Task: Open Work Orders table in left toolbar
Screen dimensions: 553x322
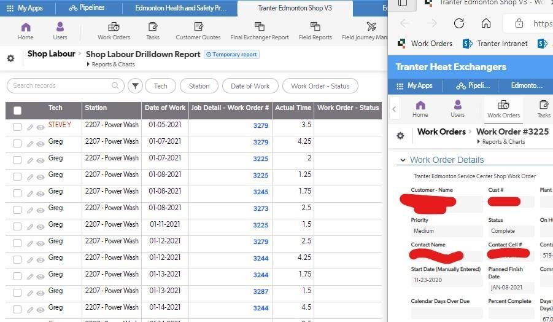Action: pyautogui.click(x=114, y=31)
